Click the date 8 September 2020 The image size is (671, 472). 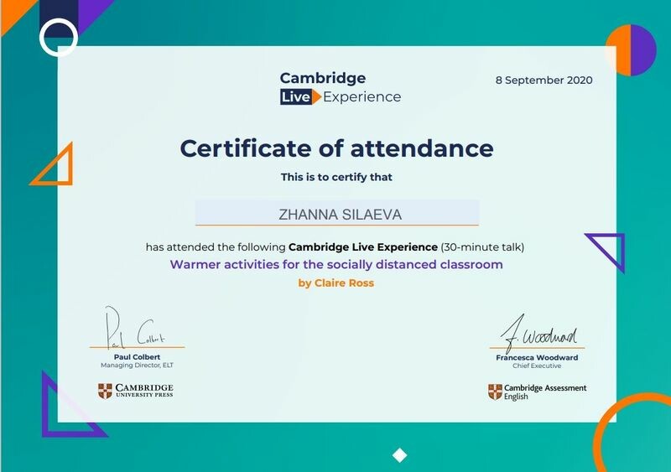pos(544,80)
